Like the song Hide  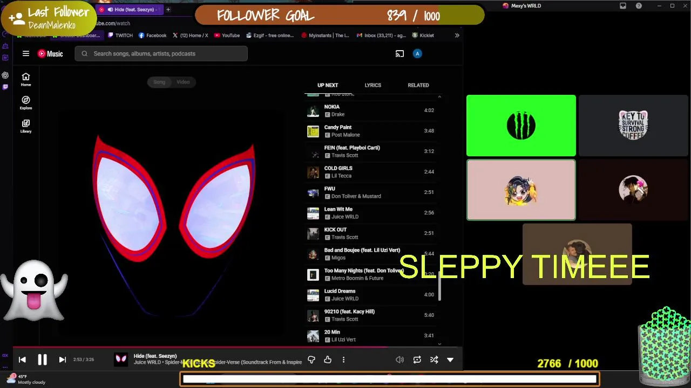pyautogui.click(x=328, y=359)
